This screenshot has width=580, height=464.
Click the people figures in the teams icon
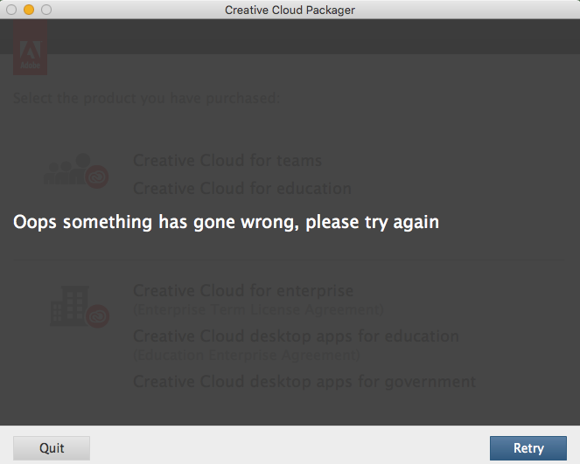(67, 172)
